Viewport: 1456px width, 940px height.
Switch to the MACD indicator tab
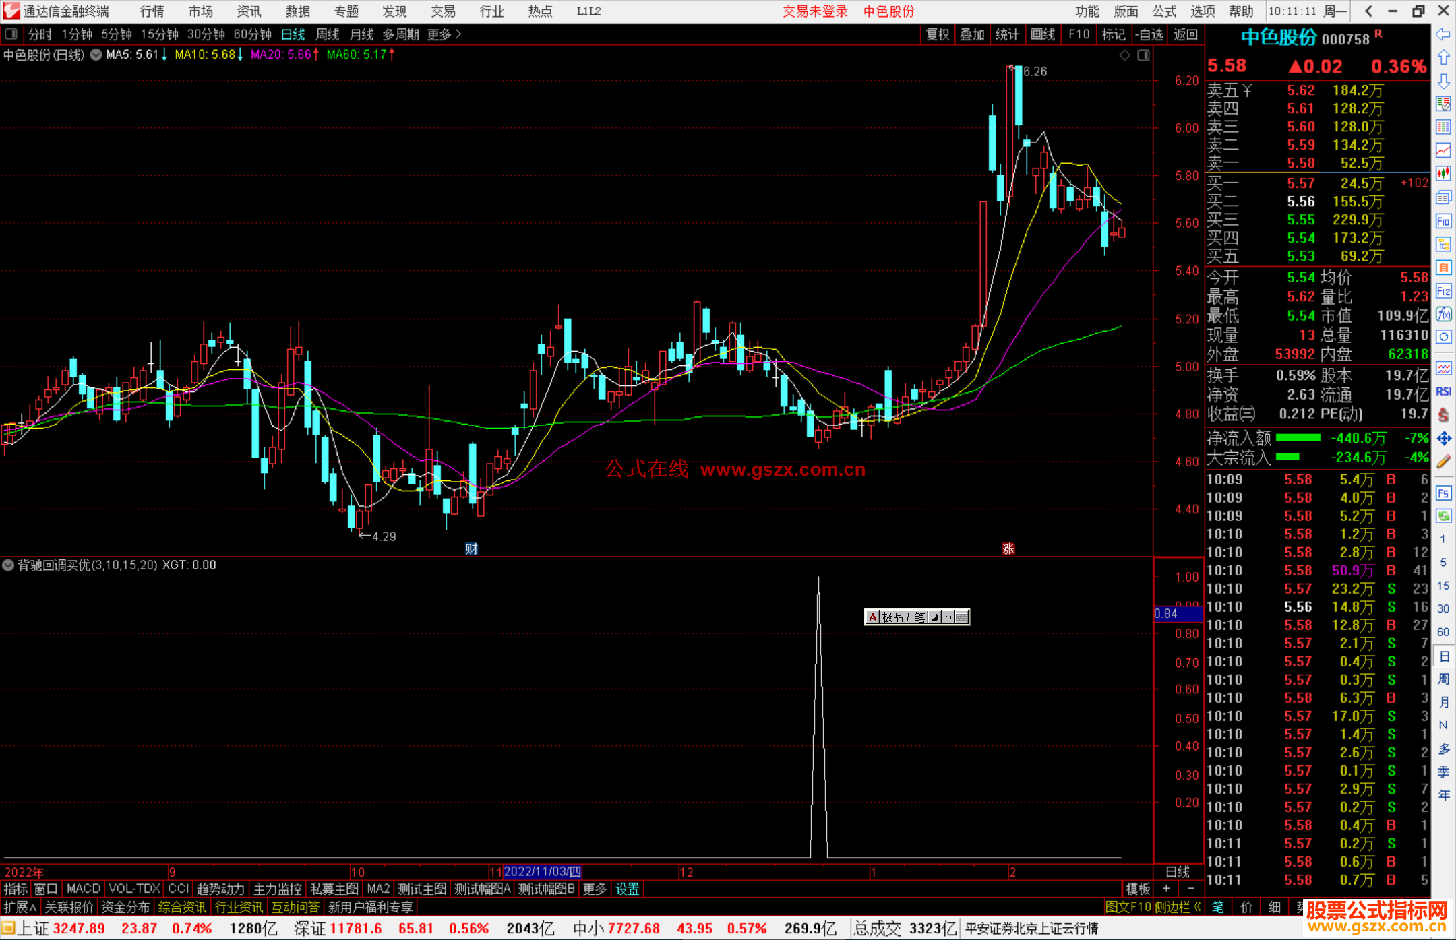point(84,889)
